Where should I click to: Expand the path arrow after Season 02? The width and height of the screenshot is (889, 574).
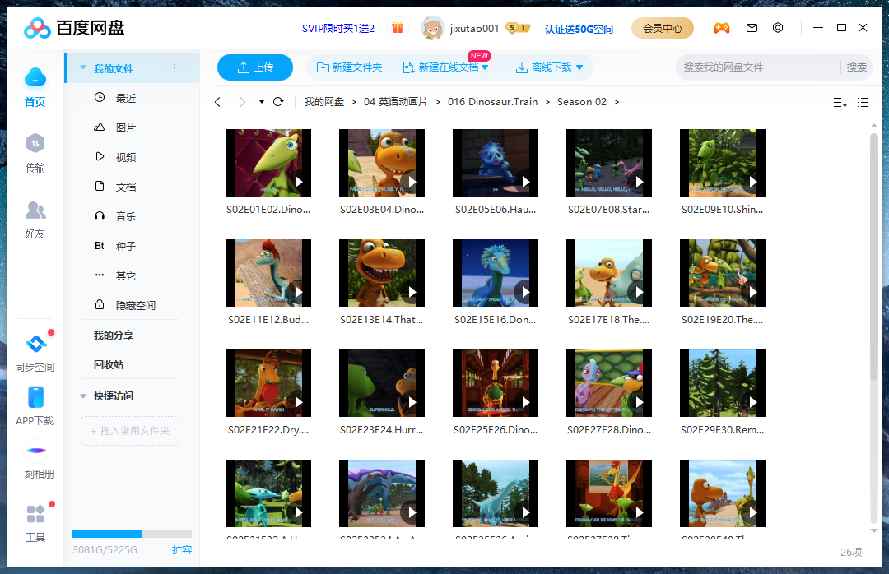tap(617, 102)
